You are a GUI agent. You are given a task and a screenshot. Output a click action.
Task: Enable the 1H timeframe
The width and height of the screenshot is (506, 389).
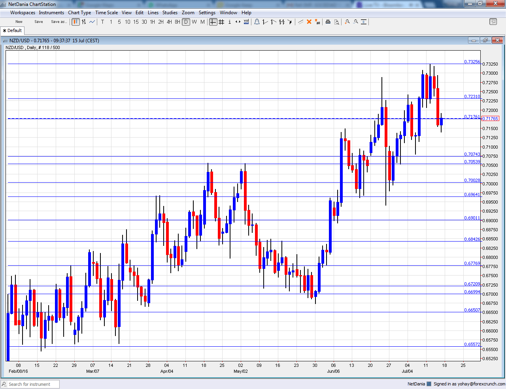(x=152, y=22)
